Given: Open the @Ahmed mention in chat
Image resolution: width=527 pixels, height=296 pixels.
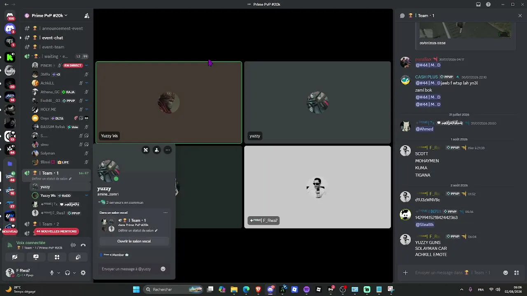Looking at the screenshot, I should click(424, 129).
